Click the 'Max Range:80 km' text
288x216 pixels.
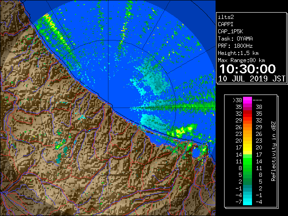[241, 60]
